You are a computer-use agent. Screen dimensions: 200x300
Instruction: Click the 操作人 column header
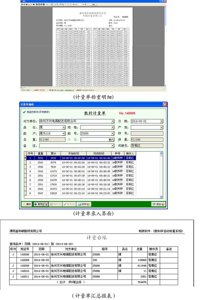[130, 153]
